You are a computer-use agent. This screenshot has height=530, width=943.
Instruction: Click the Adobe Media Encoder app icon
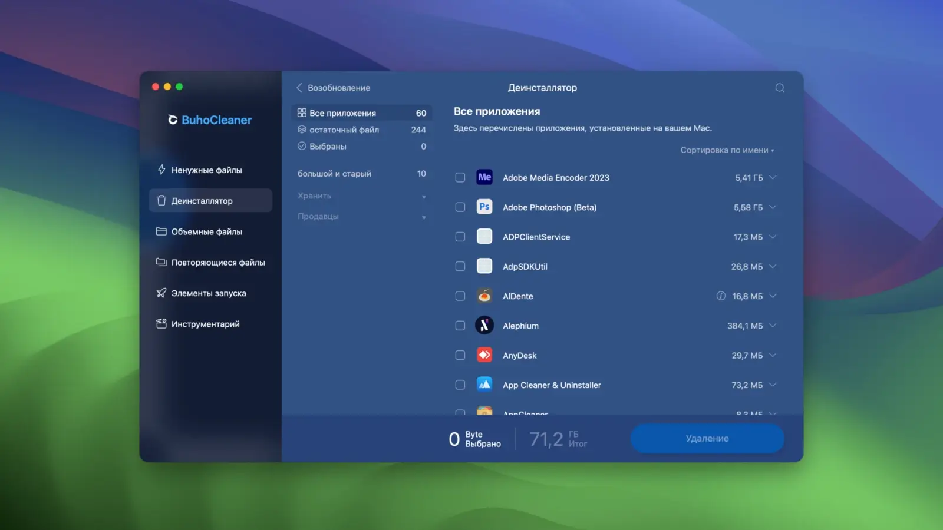tap(484, 177)
